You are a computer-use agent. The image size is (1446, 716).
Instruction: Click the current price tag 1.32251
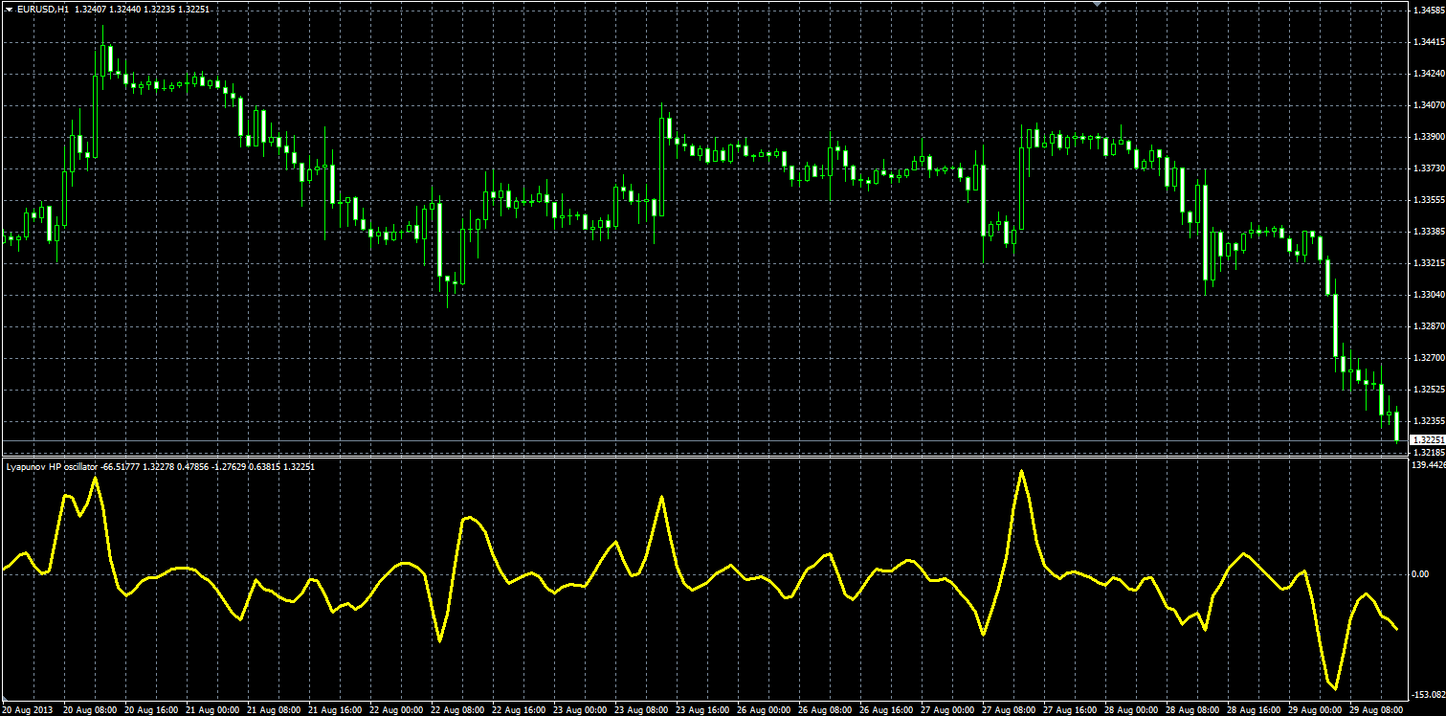pos(1428,439)
